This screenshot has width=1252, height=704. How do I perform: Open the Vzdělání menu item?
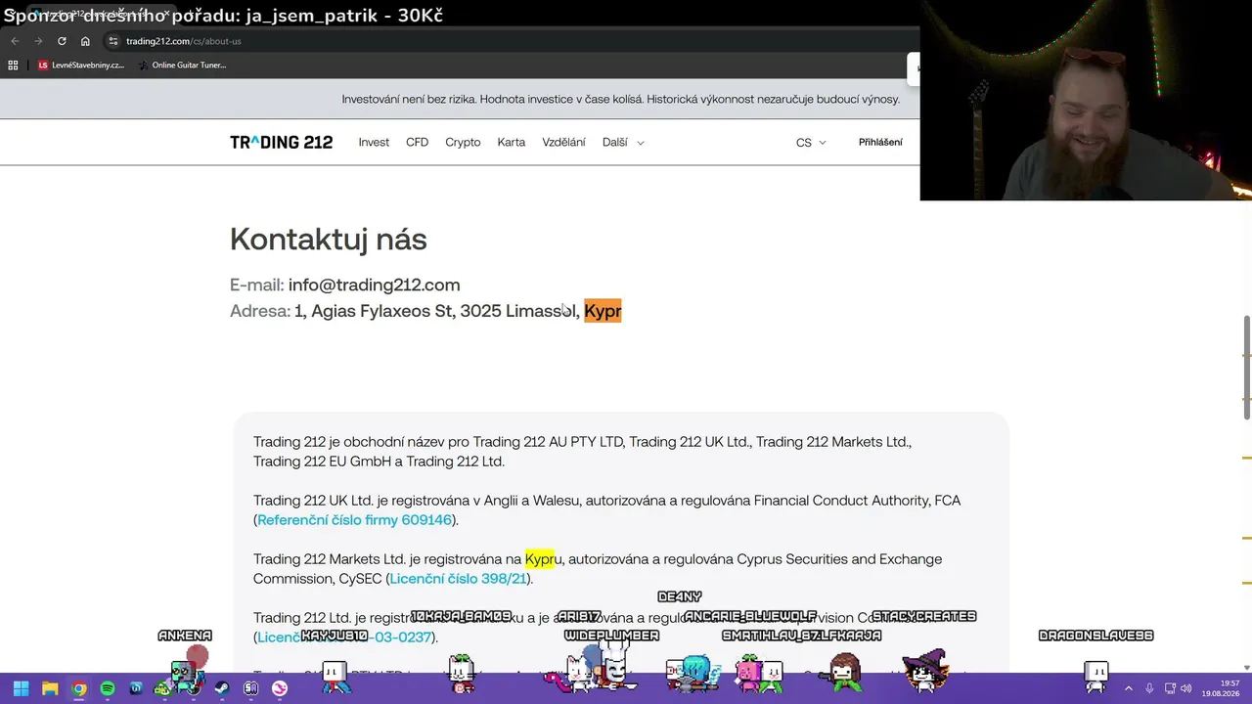point(563,143)
